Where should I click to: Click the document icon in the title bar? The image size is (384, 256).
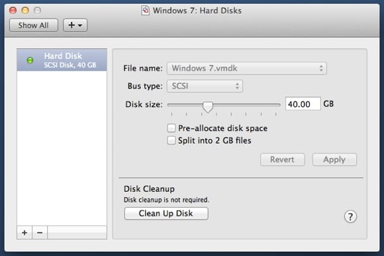point(145,11)
